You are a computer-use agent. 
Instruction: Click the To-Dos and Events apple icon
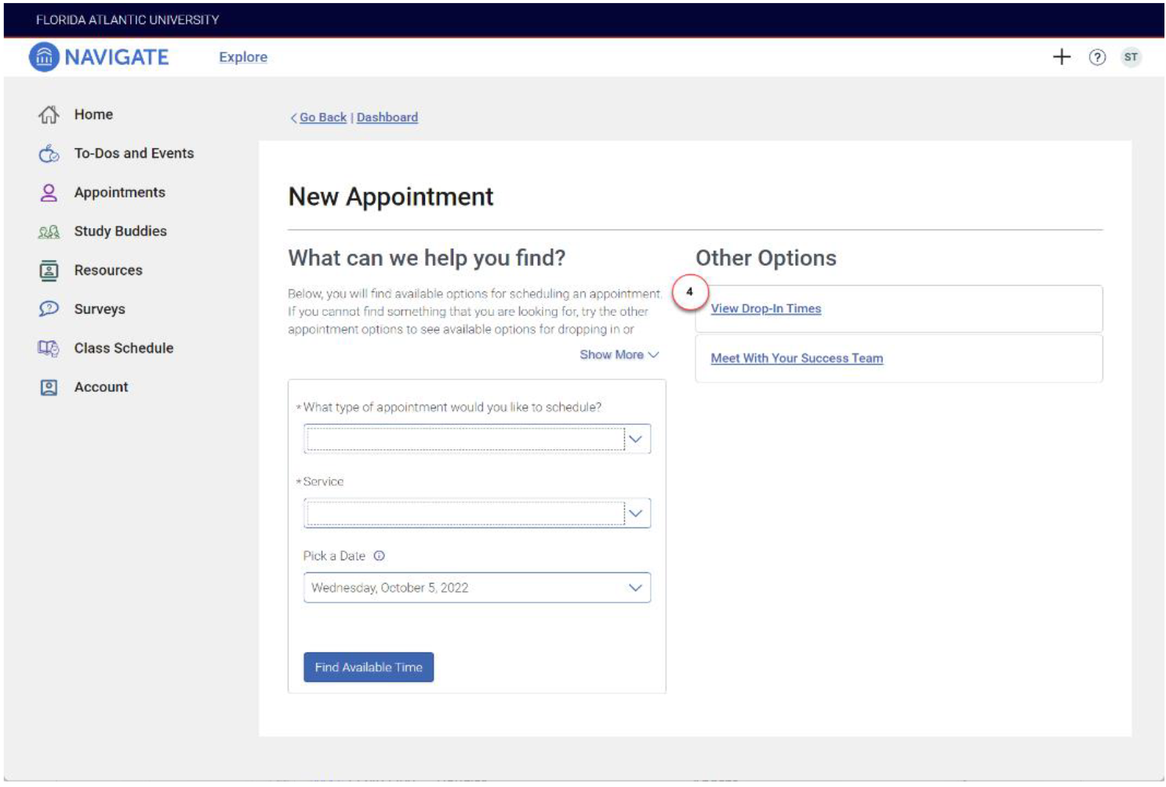point(49,154)
